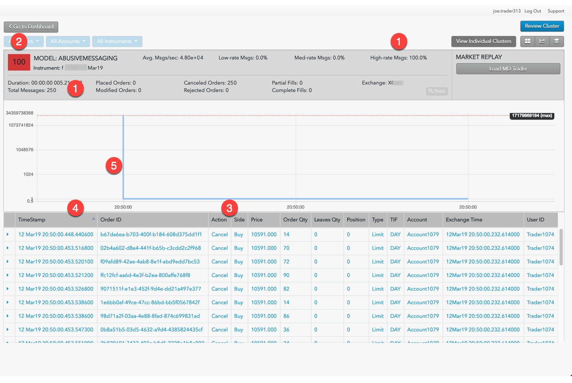Click the TimeStamp sort arrow icon
This screenshot has height=383, width=572.
click(93, 219)
